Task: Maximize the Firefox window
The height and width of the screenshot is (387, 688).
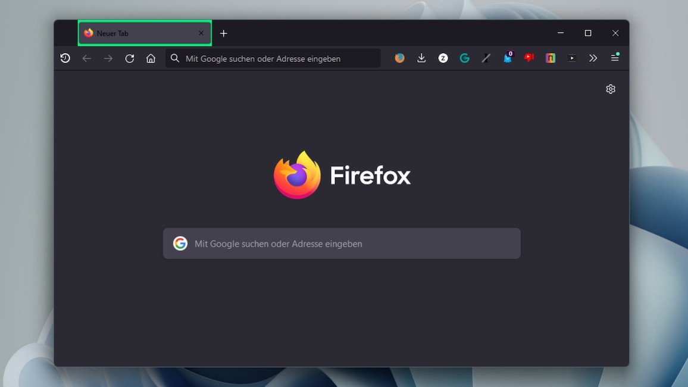Action: pos(588,33)
